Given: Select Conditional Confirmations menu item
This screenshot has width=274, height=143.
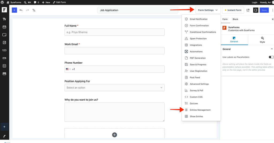Looking at the screenshot, I should [x=201, y=32].
